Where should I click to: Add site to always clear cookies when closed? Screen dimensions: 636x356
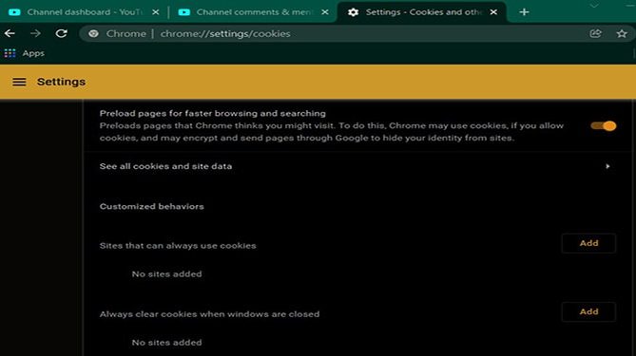pos(589,311)
